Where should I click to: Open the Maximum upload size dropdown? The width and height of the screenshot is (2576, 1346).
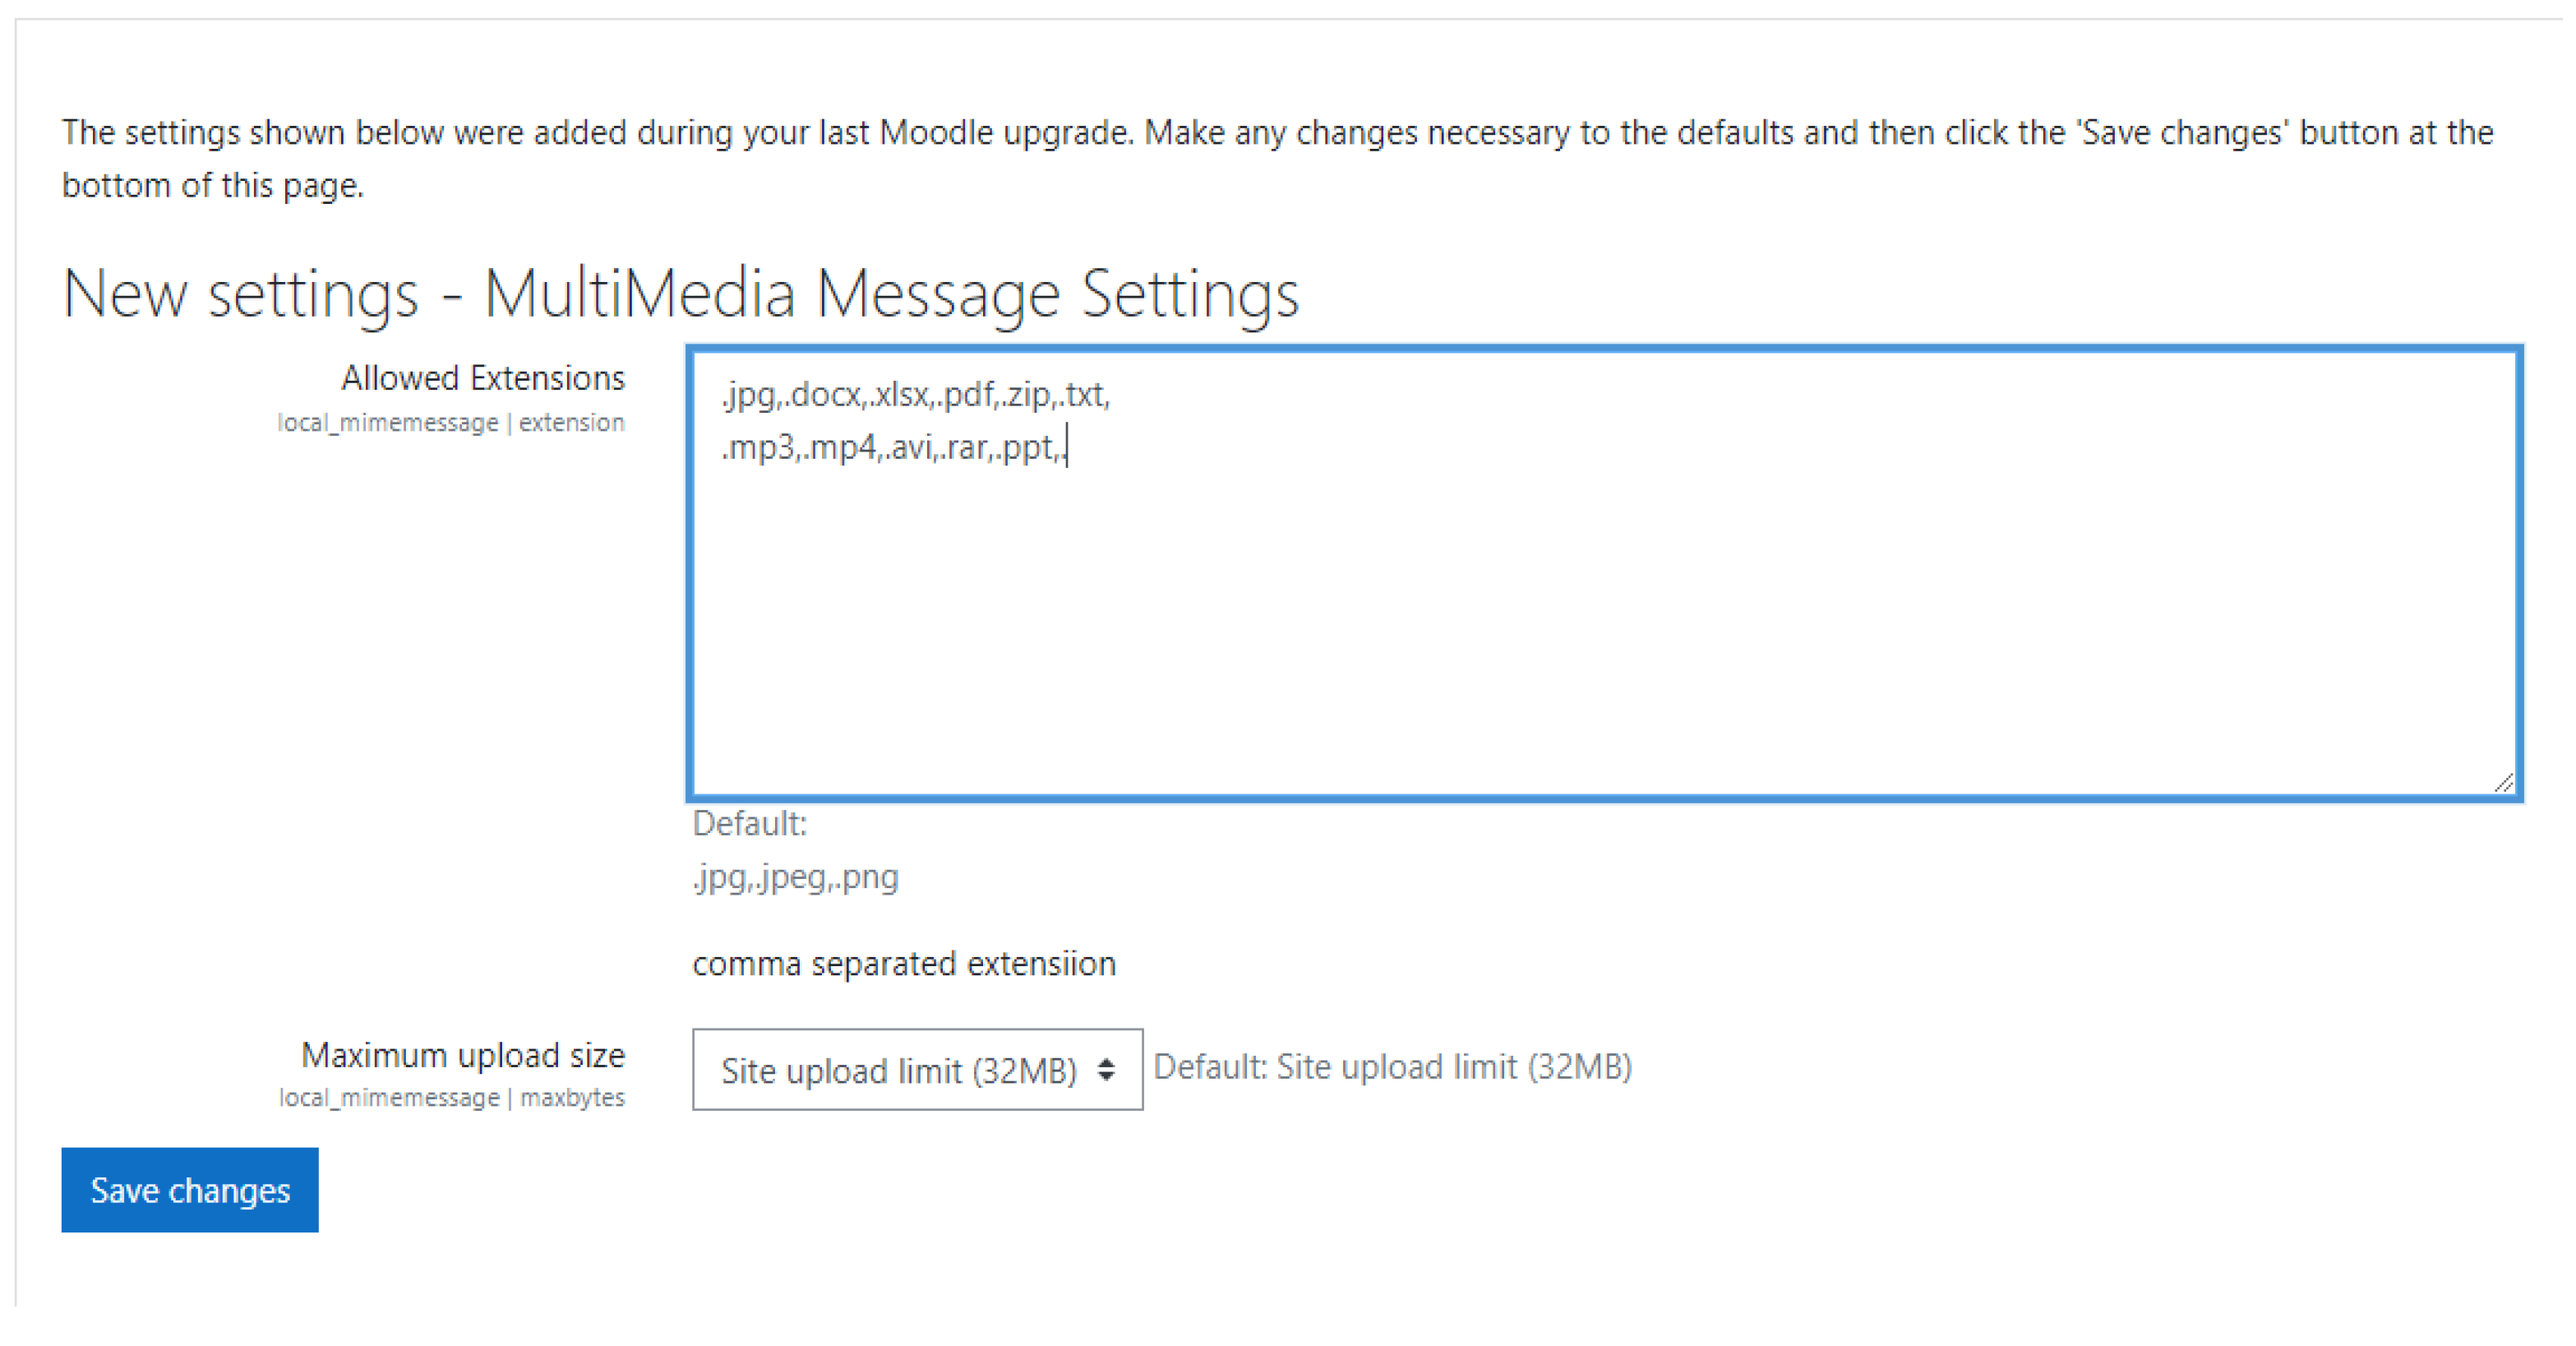tap(917, 1069)
